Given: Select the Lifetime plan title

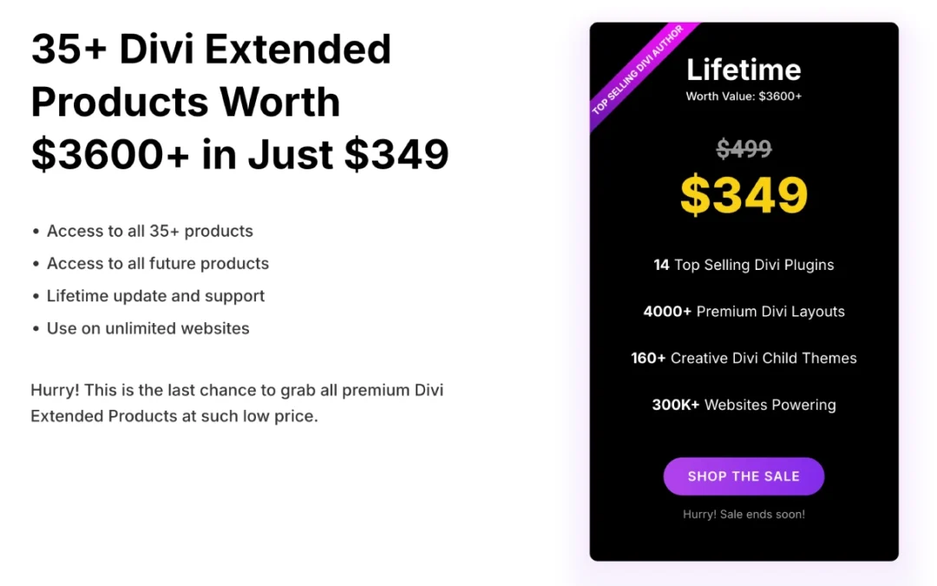Looking at the screenshot, I should click(744, 69).
